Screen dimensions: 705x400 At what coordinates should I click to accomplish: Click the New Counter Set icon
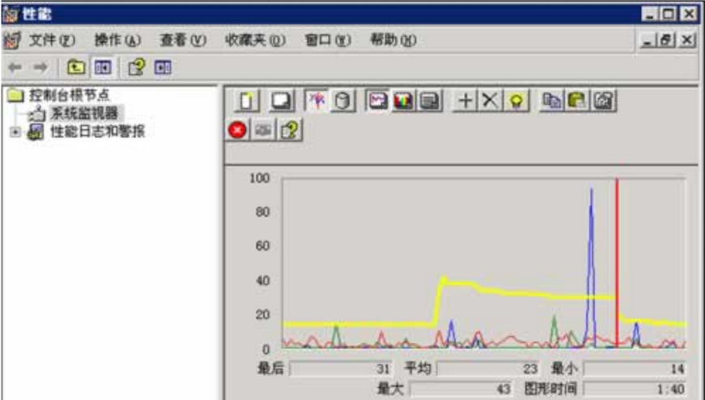248,101
